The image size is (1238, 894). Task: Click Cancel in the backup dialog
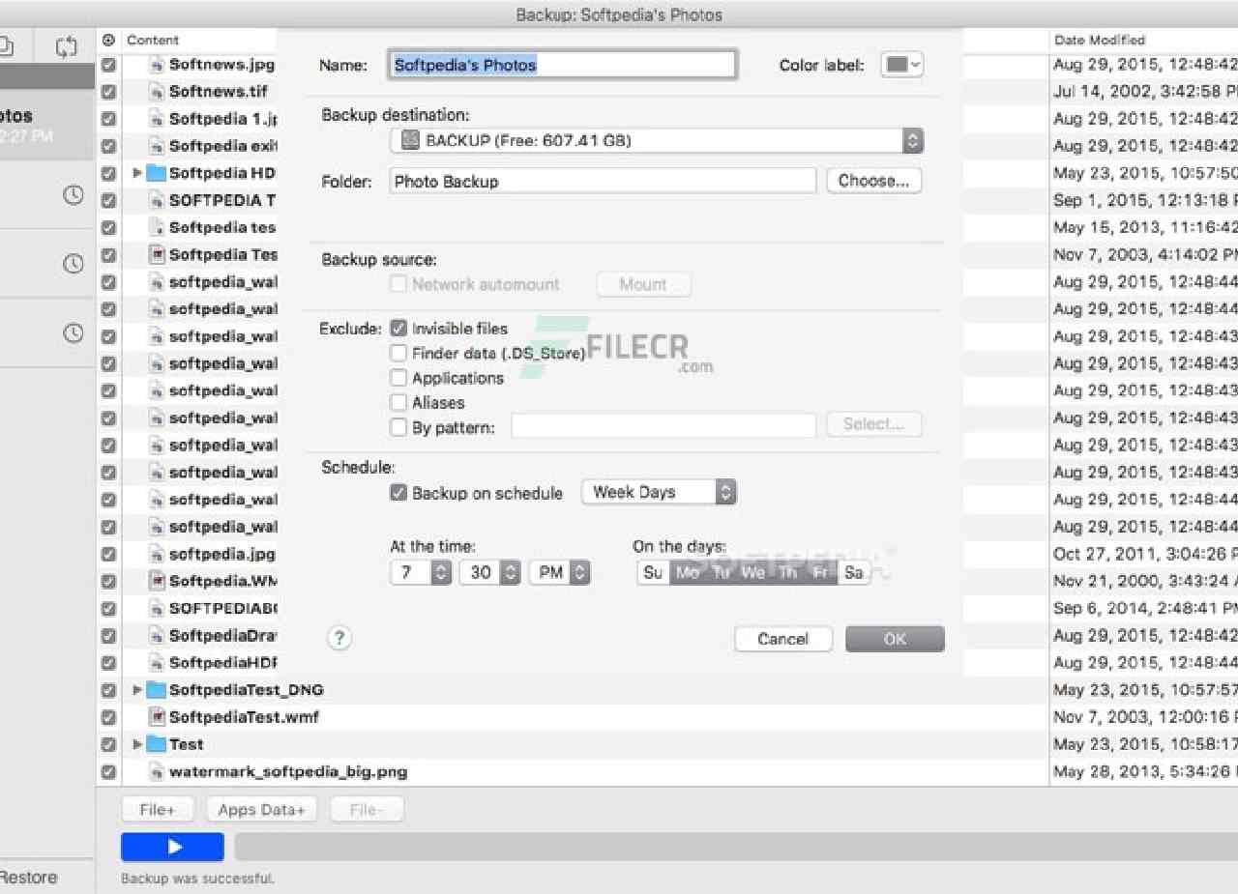click(x=783, y=639)
